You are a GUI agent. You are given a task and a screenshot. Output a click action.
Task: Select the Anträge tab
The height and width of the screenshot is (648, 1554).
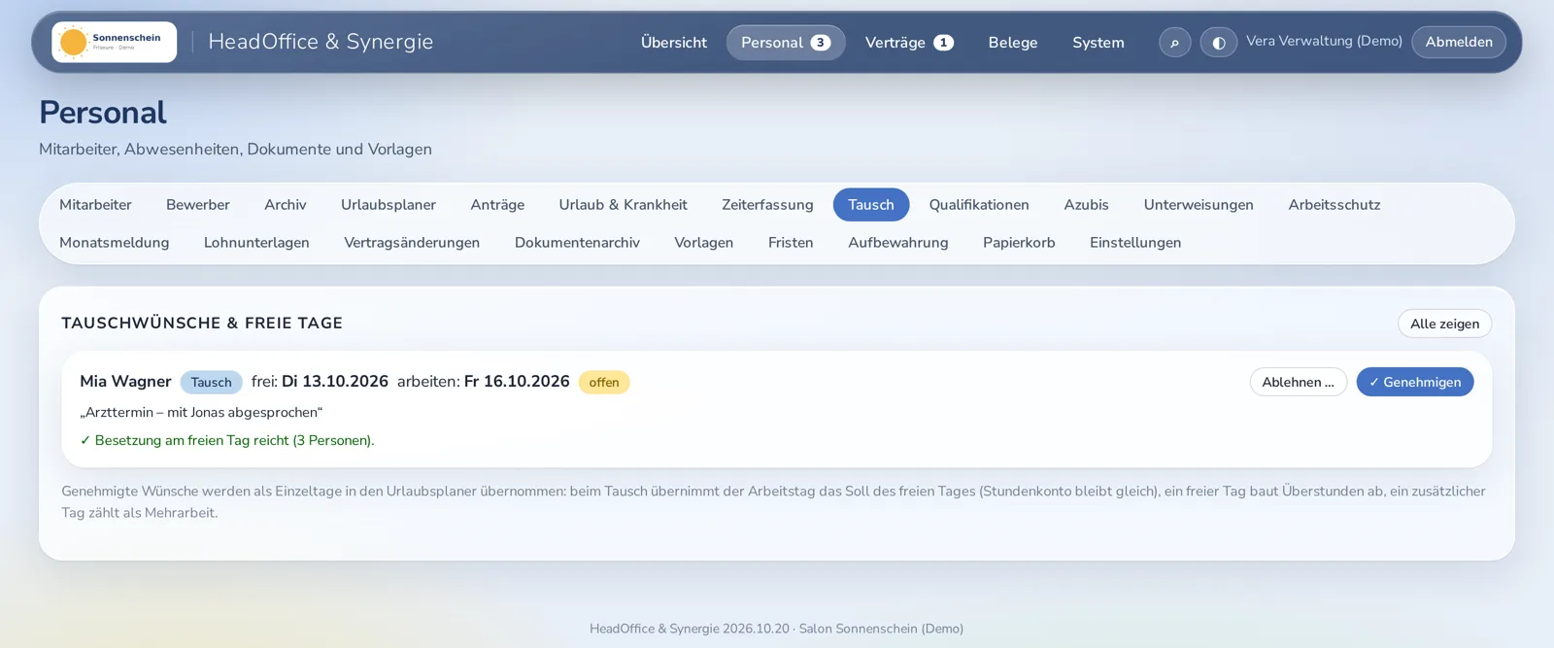click(x=497, y=205)
